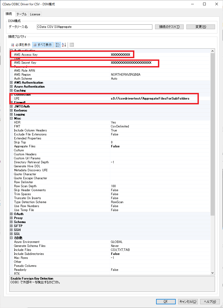
Task: Select the Quote Character row
Action: 110,174
